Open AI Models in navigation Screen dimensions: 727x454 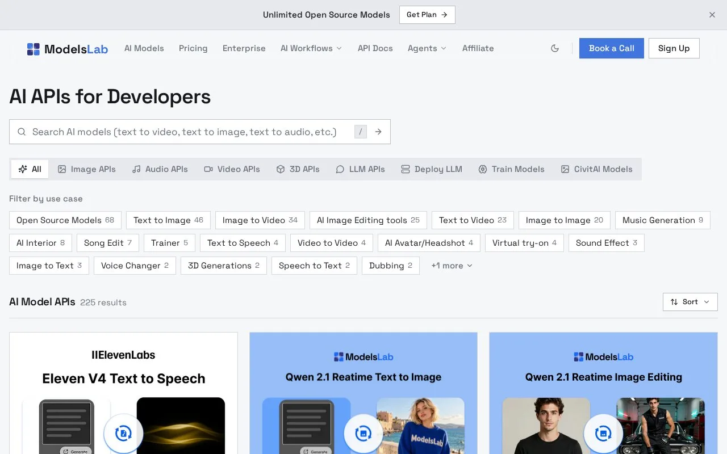tap(144, 48)
